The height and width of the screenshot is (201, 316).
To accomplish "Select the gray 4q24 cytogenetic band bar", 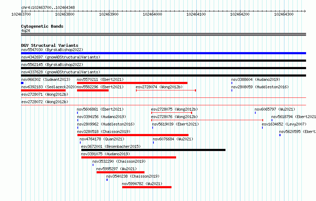I will pos(163,34).
